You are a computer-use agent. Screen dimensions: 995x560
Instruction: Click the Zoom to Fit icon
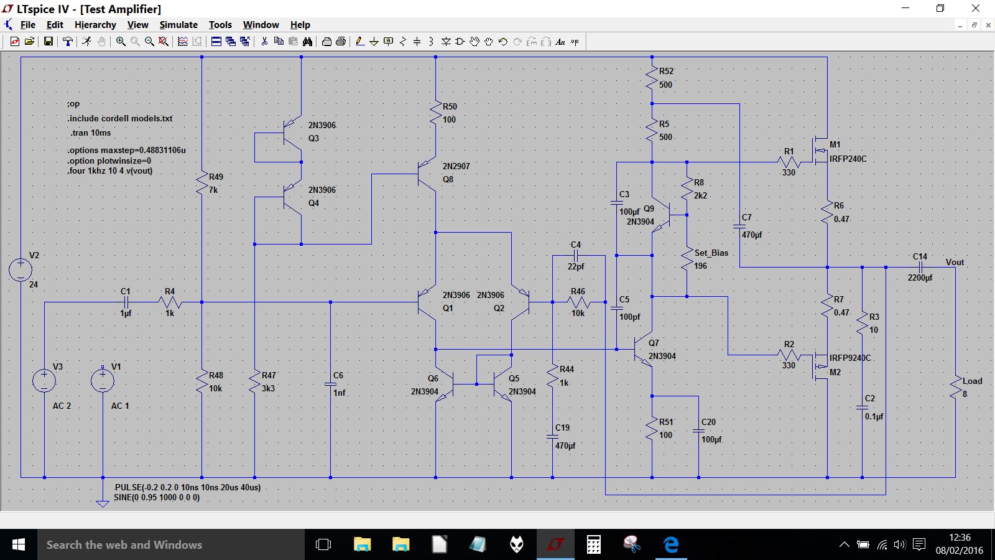[x=164, y=42]
